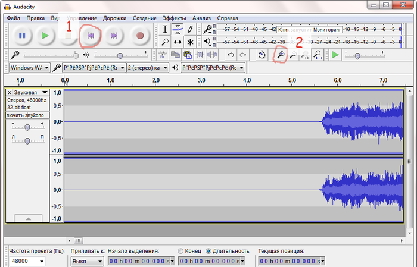This screenshot has width=417, height=267.
Task: Start recording with the Record button
Action: click(x=140, y=36)
